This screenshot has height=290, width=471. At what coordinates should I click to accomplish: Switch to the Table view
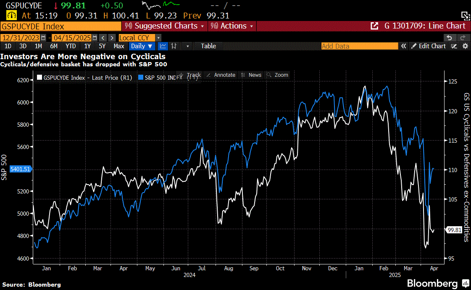(x=208, y=46)
